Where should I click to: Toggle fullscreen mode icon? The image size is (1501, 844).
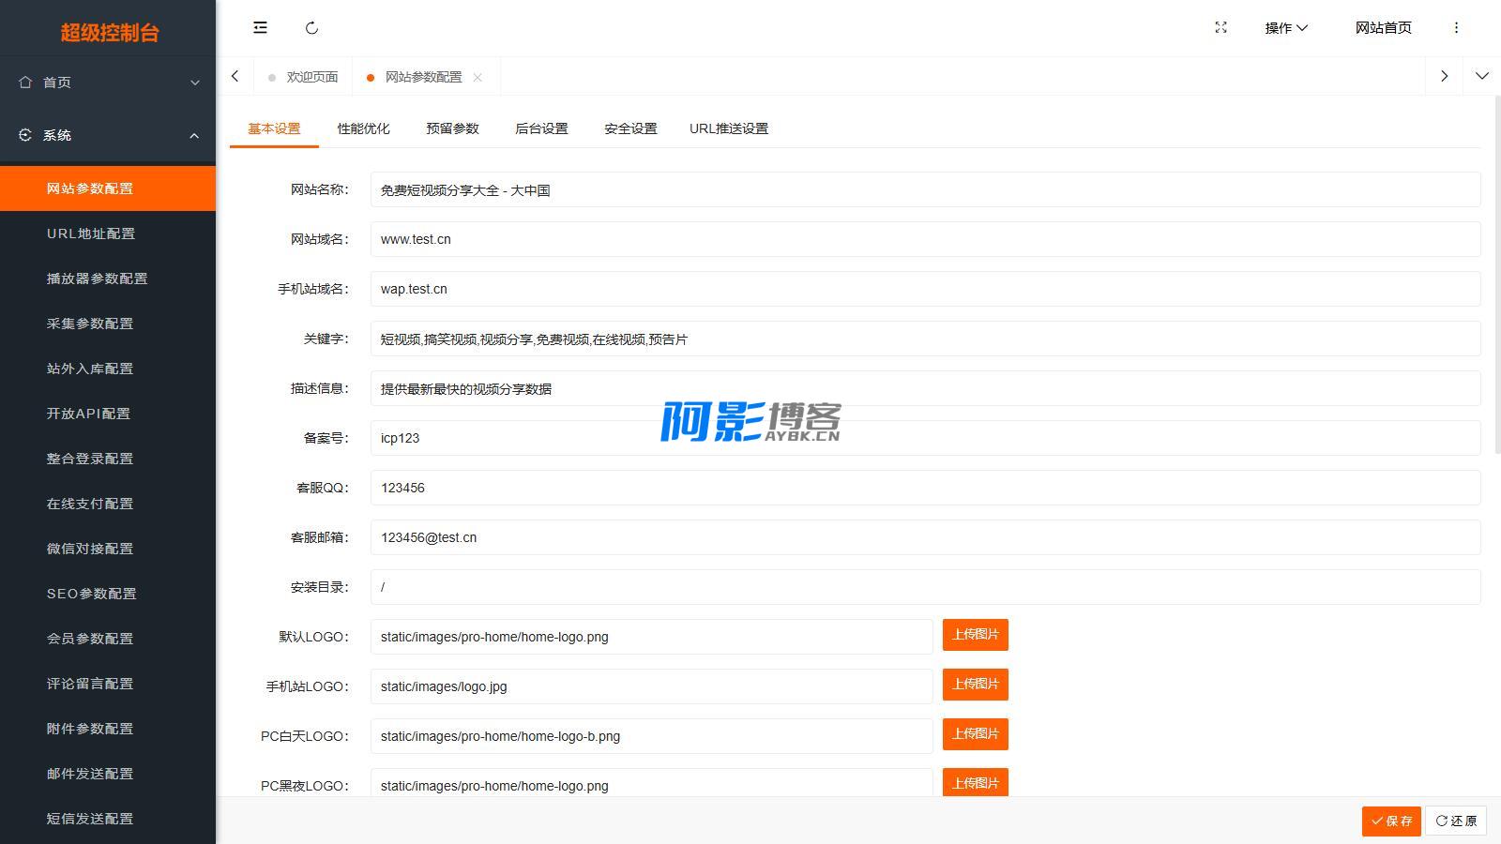1221,28
